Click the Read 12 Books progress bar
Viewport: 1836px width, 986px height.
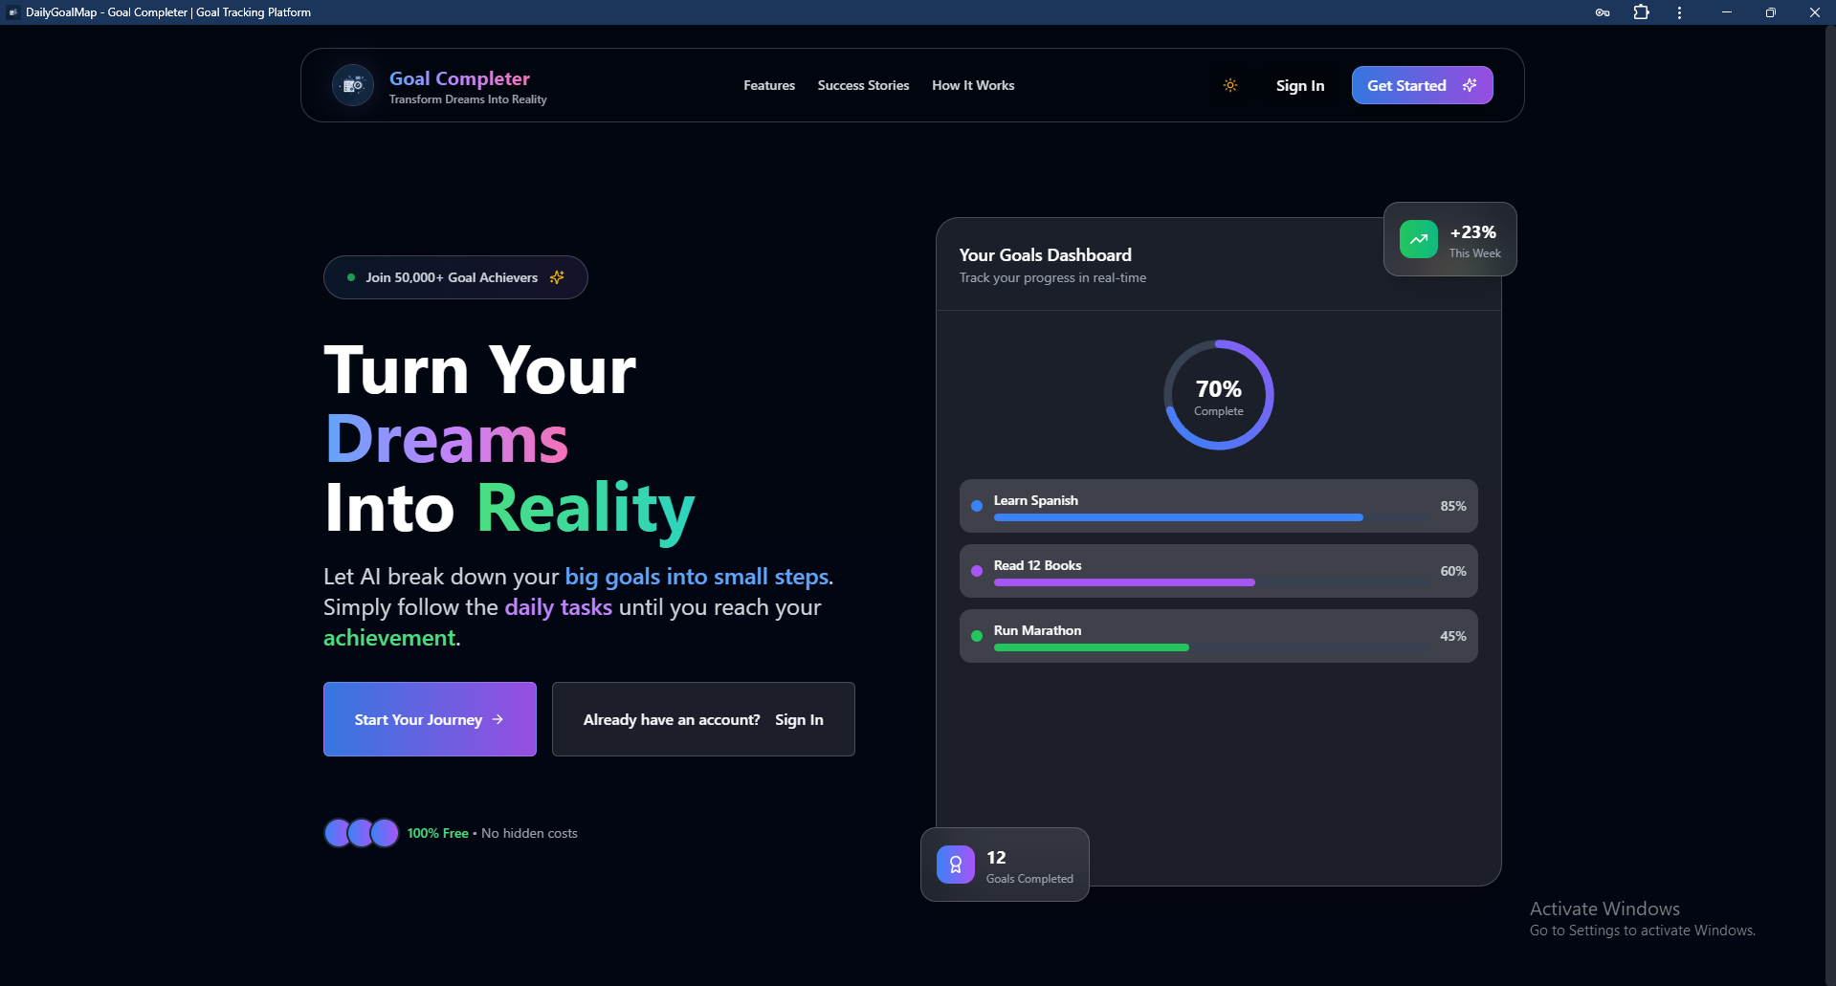(1209, 582)
